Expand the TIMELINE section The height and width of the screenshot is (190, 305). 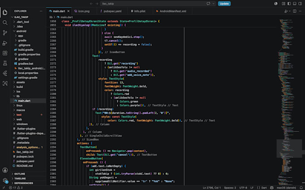tap(28, 178)
